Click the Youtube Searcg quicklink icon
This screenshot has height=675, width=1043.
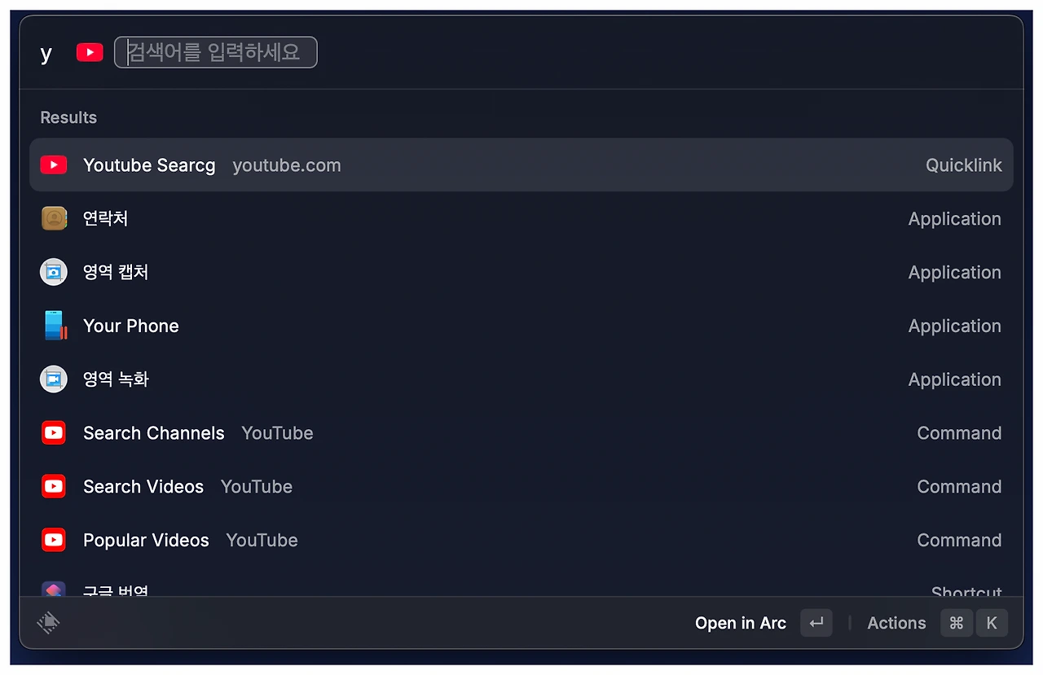[54, 165]
